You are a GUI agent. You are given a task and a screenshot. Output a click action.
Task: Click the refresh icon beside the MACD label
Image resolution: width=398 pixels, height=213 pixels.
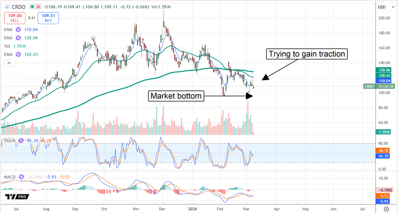pos(21,177)
